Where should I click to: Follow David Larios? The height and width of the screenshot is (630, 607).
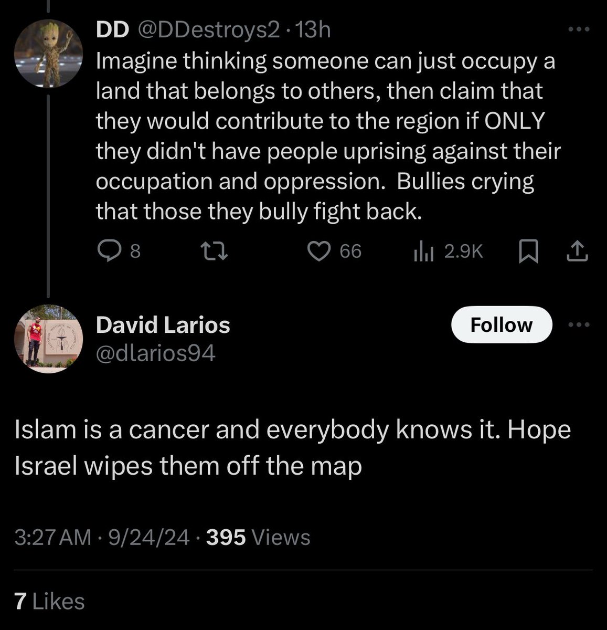[502, 325]
